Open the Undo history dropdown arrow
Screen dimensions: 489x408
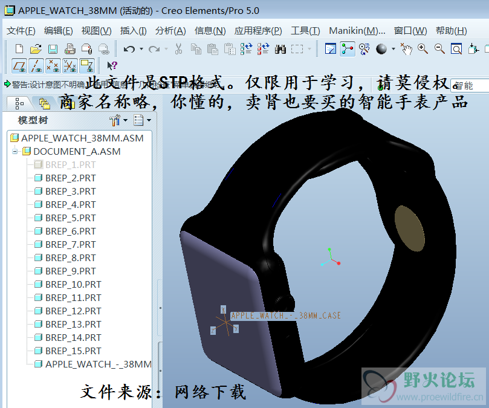click(141, 49)
